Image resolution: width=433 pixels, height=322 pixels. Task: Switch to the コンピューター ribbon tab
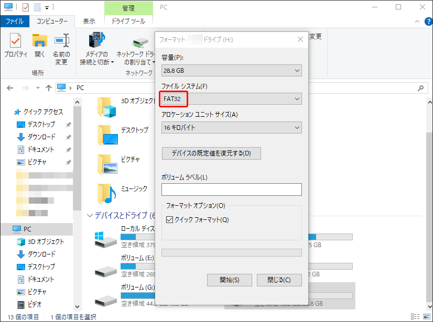(52, 21)
